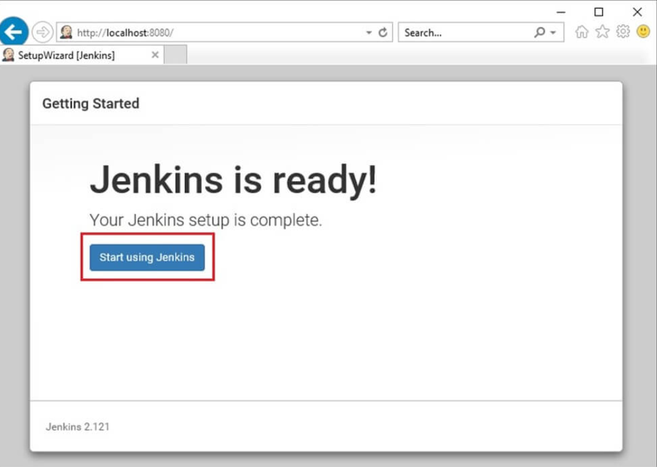The height and width of the screenshot is (467, 657).
Task: Open the Tools gear menu
Action: (x=624, y=32)
